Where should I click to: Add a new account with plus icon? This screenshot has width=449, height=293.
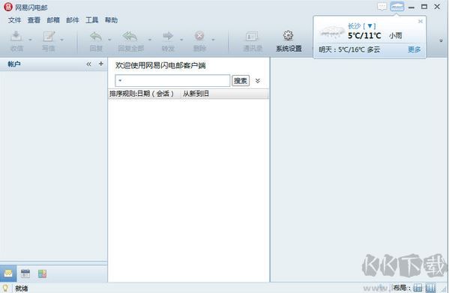point(100,64)
